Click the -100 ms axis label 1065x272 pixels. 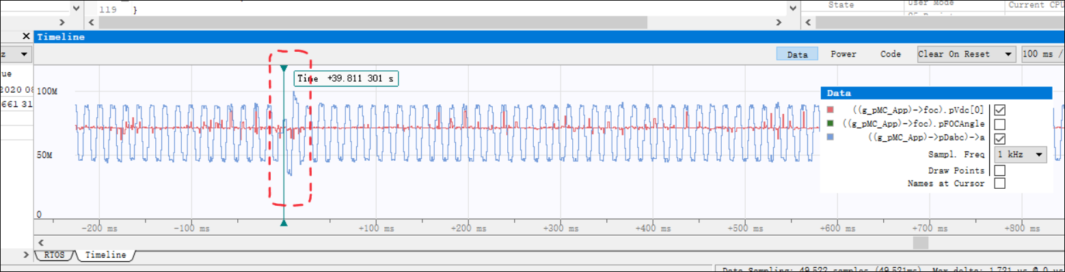192,228
